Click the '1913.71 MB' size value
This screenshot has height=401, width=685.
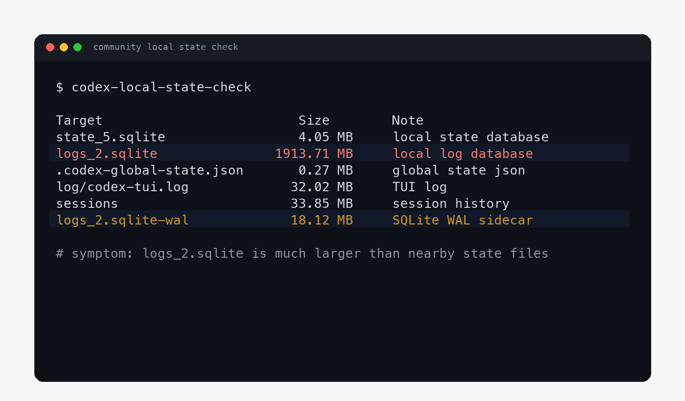pos(314,154)
